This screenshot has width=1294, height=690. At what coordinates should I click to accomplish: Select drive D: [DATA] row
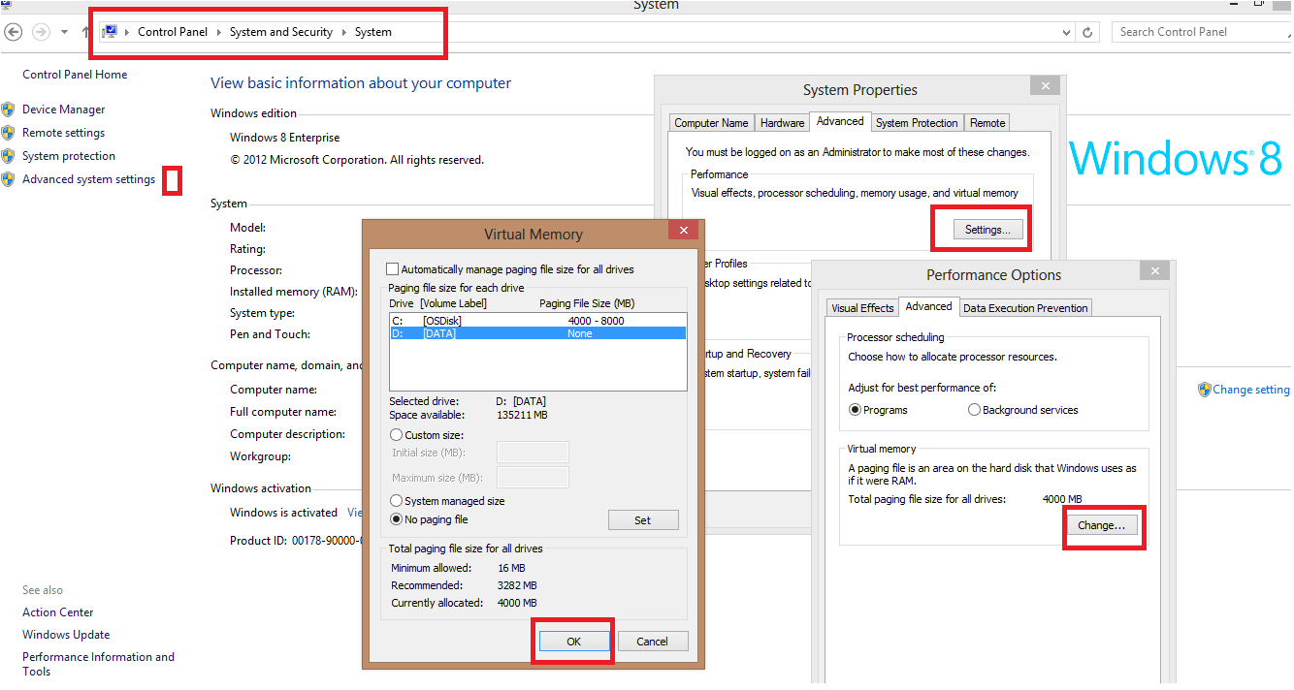click(537, 333)
